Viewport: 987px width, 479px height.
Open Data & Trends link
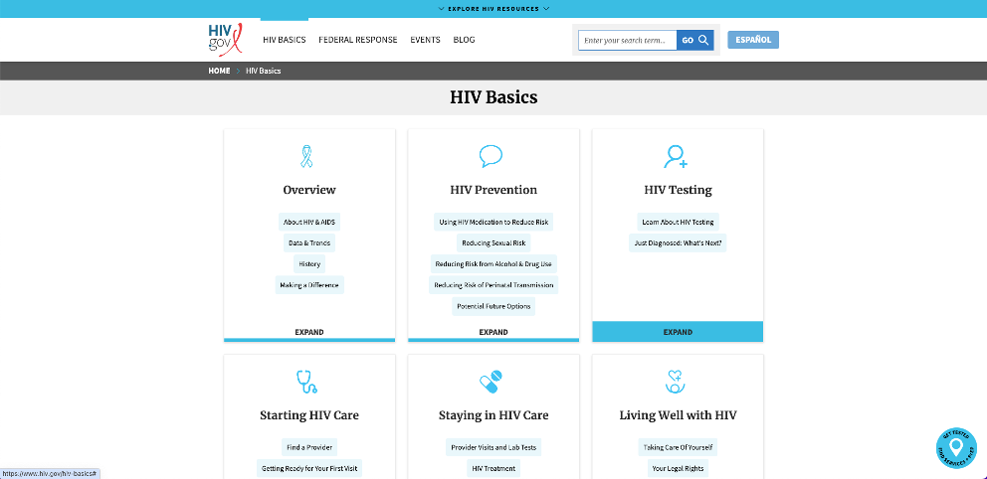click(x=309, y=242)
